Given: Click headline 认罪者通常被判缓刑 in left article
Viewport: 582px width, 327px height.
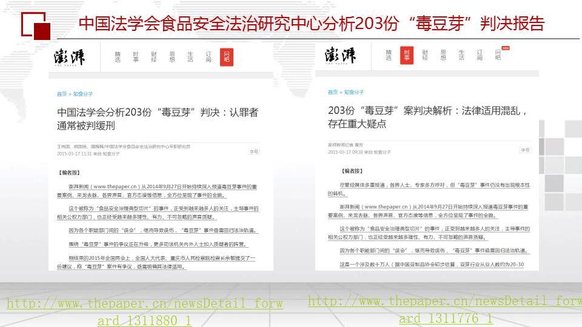Looking at the screenshot, I should point(158,119).
